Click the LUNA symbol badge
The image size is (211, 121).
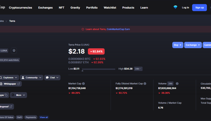coord(4,51)
